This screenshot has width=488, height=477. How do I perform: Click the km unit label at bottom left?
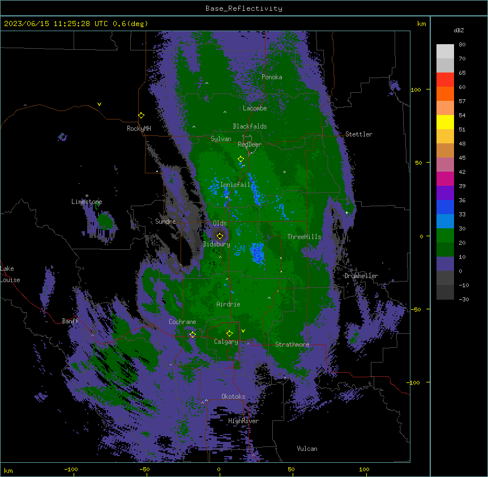pyautogui.click(x=8, y=471)
